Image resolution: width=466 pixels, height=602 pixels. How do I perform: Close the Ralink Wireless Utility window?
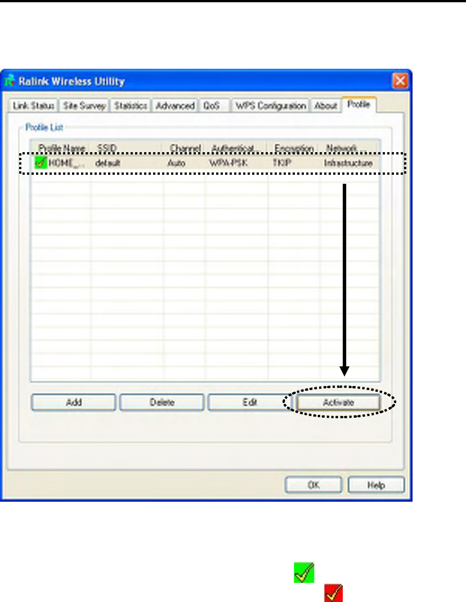click(x=400, y=81)
